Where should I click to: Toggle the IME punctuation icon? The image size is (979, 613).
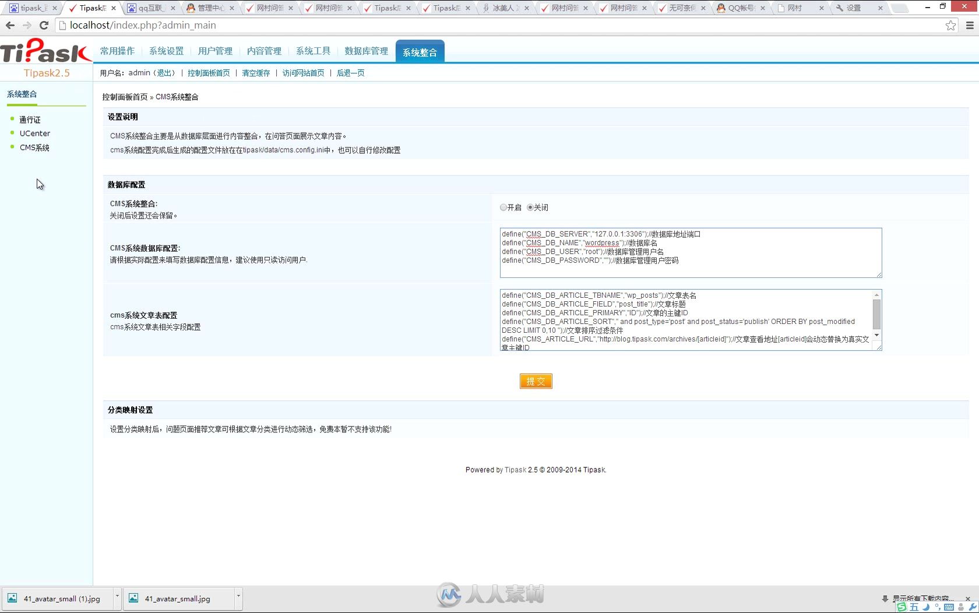point(937,607)
